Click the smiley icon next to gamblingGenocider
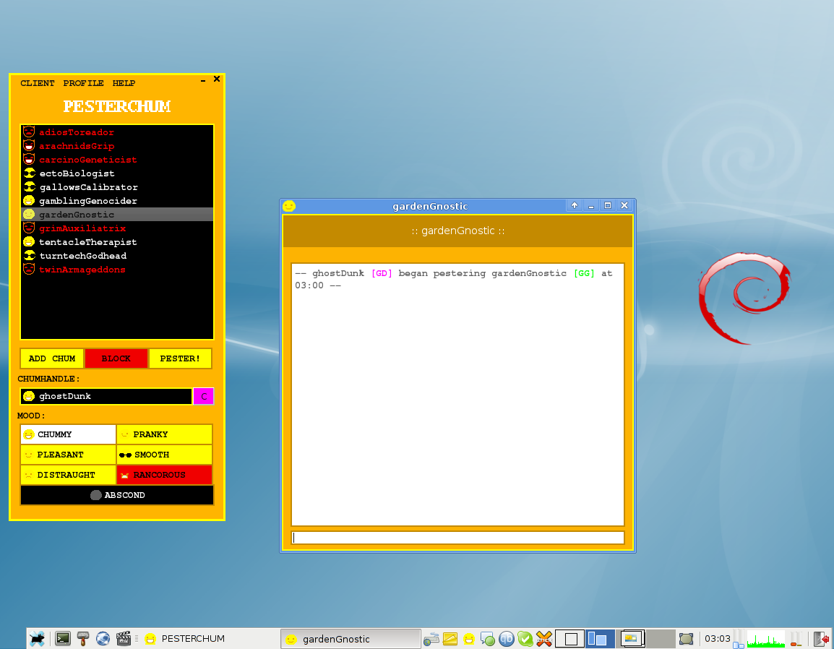834x649 pixels. coord(29,201)
